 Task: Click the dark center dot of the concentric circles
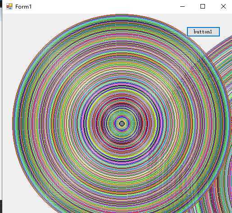tap(122, 123)
